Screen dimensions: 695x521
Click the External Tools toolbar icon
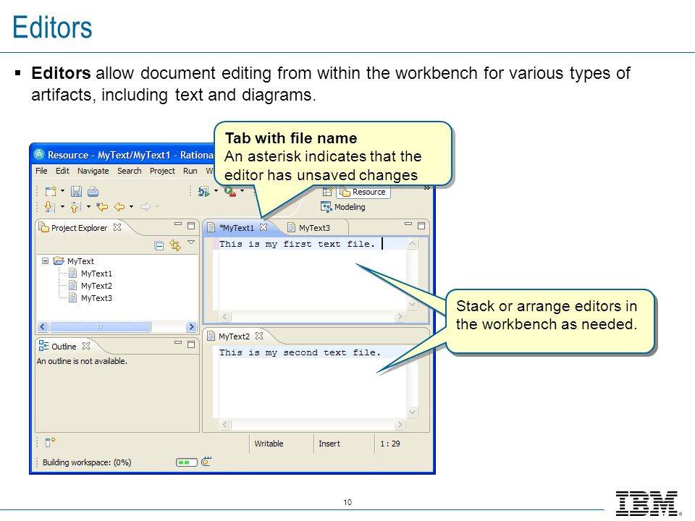[x=230, y=191]
